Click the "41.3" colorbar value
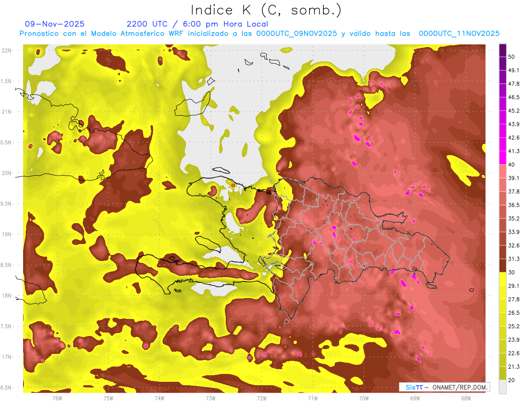This screenshot has height=404, width=523. (x=514, y=151)
